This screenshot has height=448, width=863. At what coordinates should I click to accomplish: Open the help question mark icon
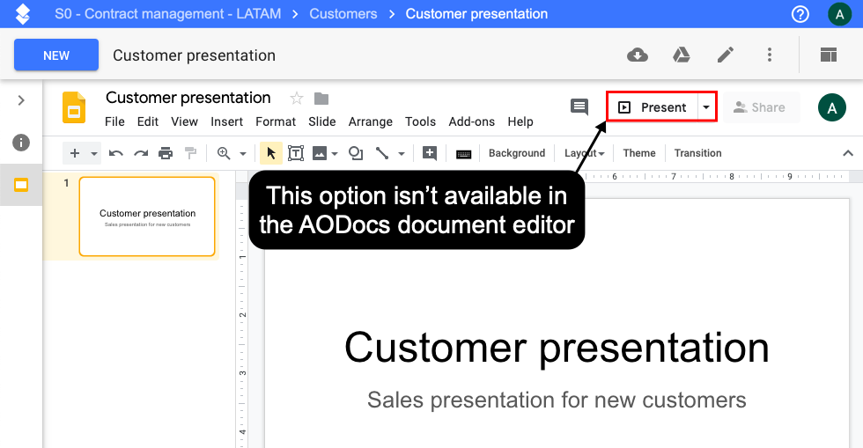(800, 14)
